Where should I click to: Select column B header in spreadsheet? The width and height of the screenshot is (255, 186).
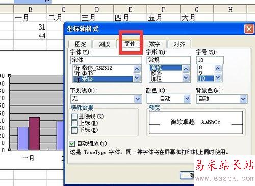pyautogui.click(x=30, y=10)
